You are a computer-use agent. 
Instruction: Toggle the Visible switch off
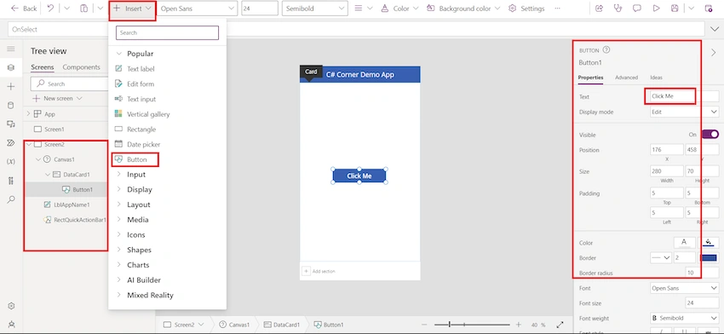tap(710, 135)
